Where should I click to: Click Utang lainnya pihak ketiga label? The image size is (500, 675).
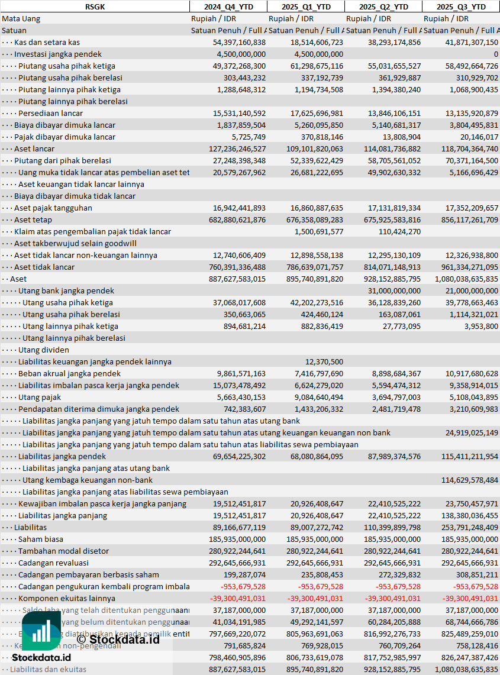[70, 327]
